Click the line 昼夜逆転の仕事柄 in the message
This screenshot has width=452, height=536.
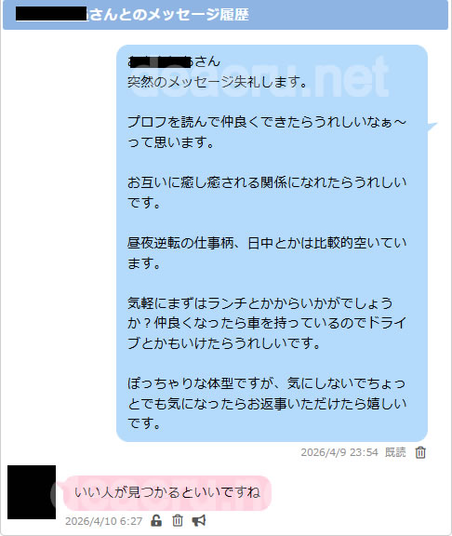[x=267, y=253]
